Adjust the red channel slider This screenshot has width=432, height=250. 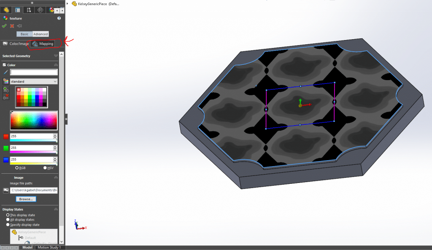point(34,140)
